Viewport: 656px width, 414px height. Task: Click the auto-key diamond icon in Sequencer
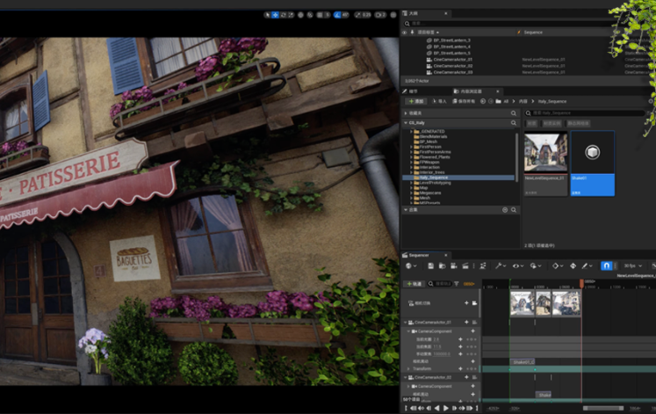[x=573, y=265]
